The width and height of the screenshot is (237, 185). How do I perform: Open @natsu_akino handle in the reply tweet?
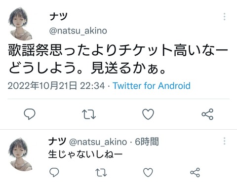point(98,142)
